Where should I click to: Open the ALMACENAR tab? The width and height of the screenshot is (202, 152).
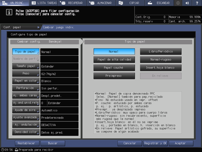[102, 3]
